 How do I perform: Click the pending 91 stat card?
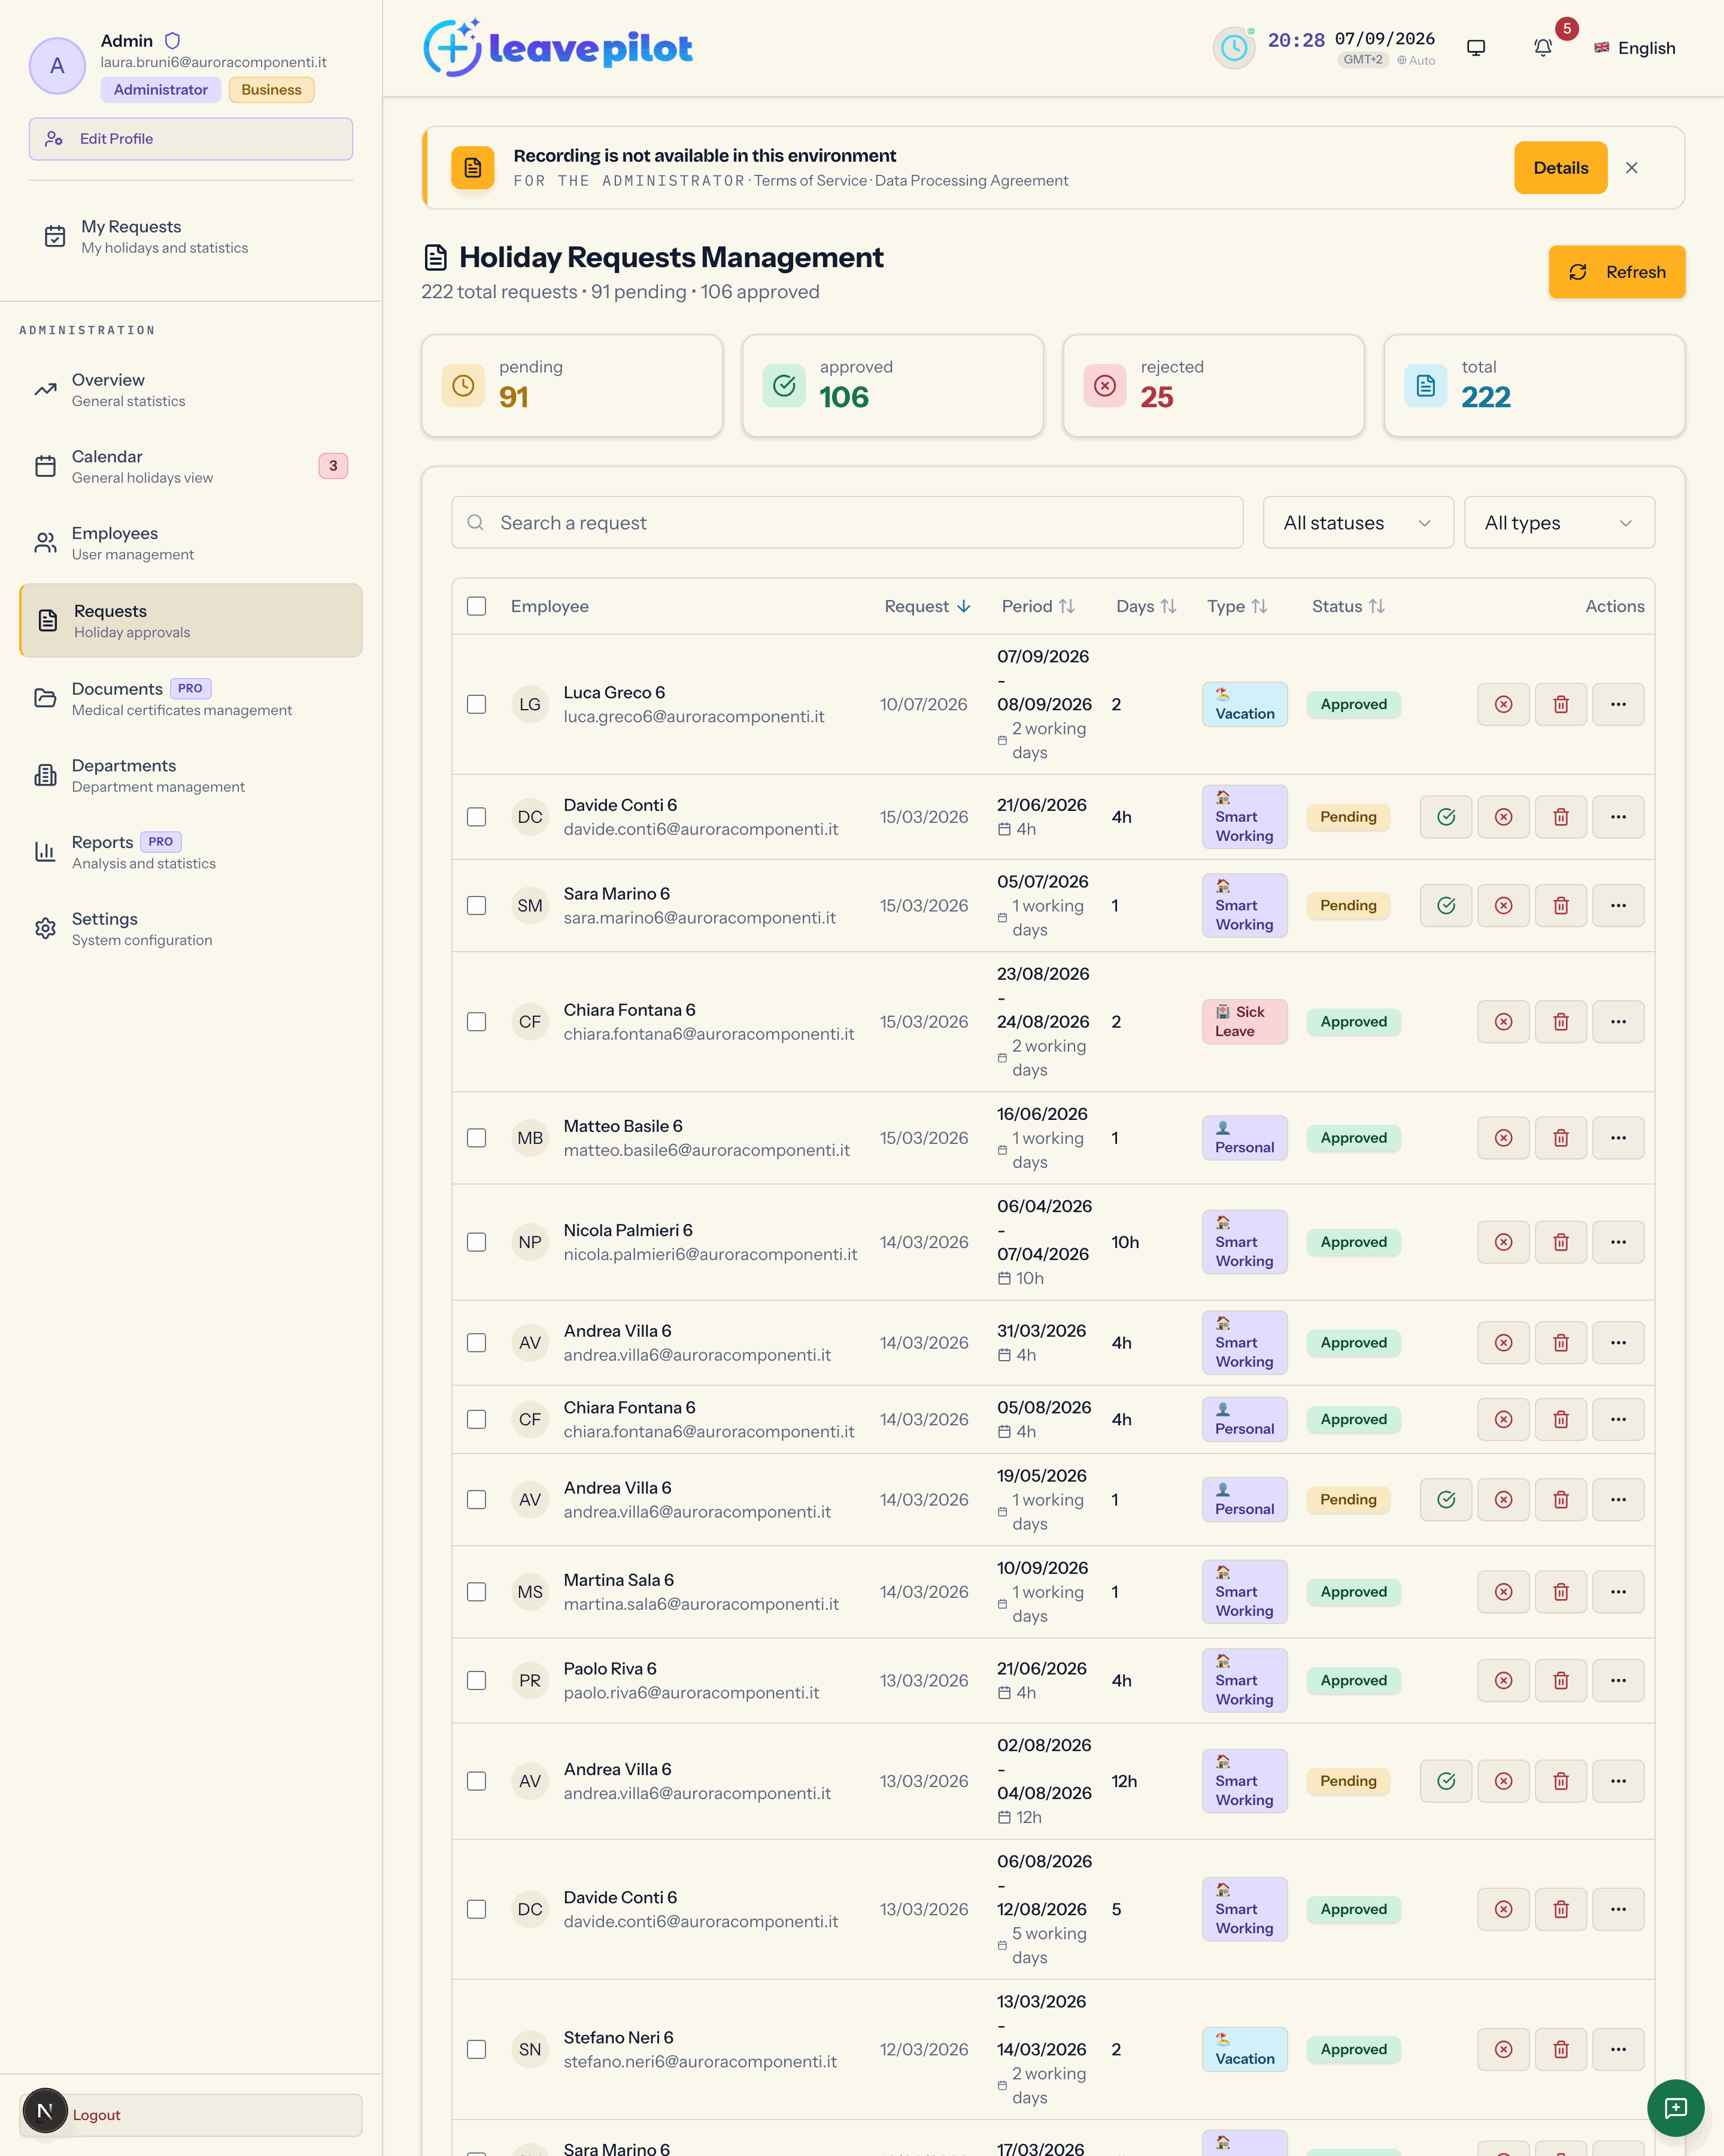(572, 386)
